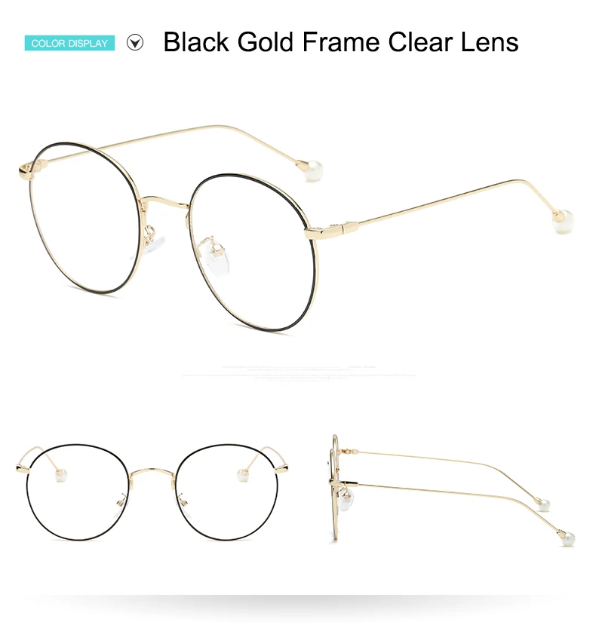Click the teal COLOR DISPLAY badge
This screenshot has height=628, width=596.
[x=69, y=43]
